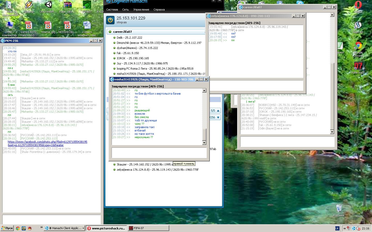Expand the Hamachi taskbar group dropdown
The height and width of the screenshot is (232, 372).
[83, 228]
